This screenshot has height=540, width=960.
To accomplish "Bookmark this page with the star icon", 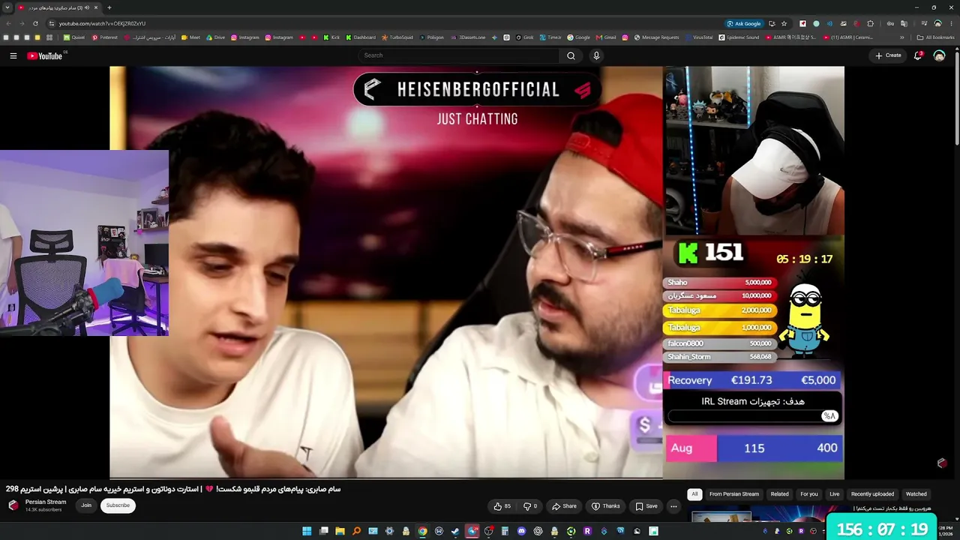I will 784,23.
